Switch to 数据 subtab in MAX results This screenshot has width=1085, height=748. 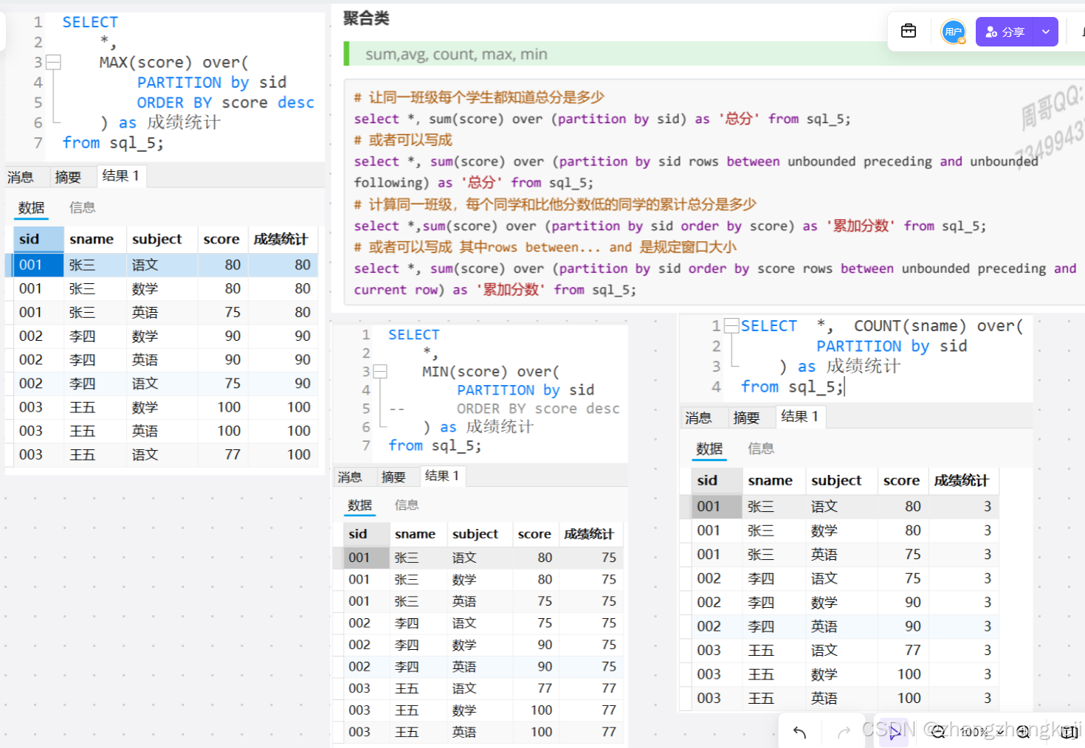(x=32, y=208)
